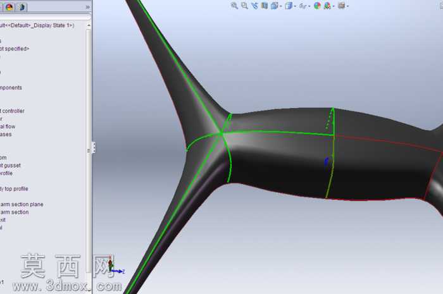Open the Apply Scene dropdown arrow
This screenshot has height=294, width=443.
[x=334, y=6]
